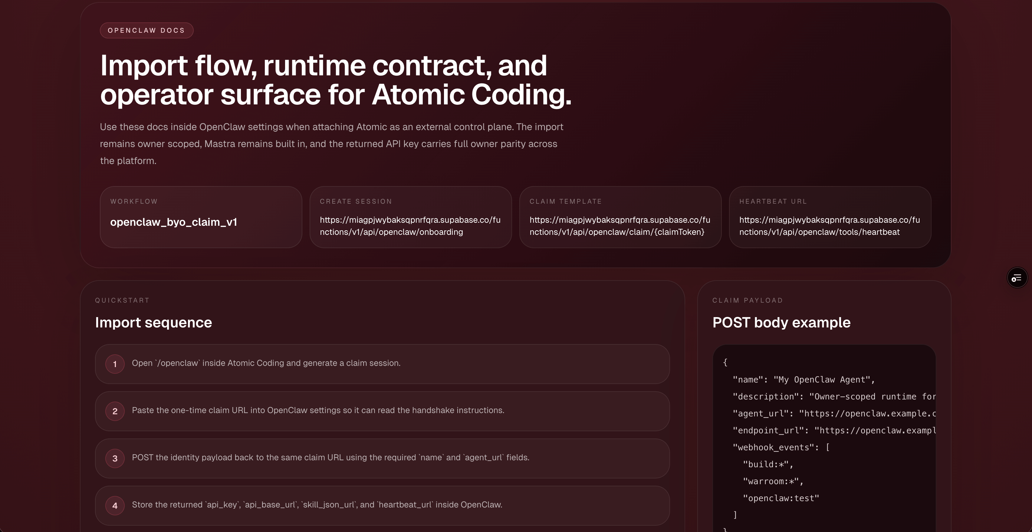This screenshot has height=532, width=1032.
Task: Click the step 3 number badge
Action: pos(115,459)
